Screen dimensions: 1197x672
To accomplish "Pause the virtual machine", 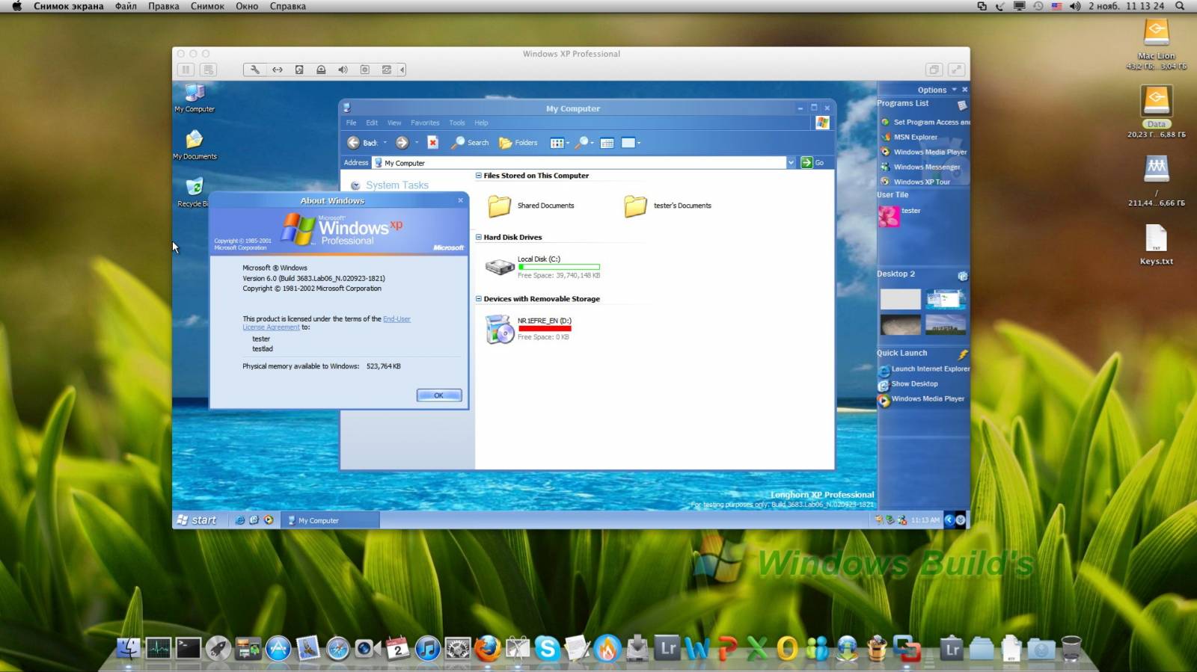I will coord(186,70).
